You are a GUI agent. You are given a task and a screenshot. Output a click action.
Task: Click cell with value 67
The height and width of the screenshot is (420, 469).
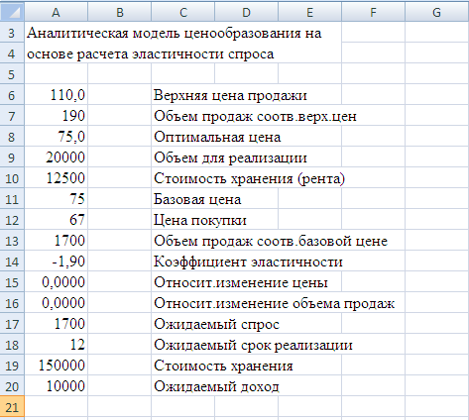(56, 220)
